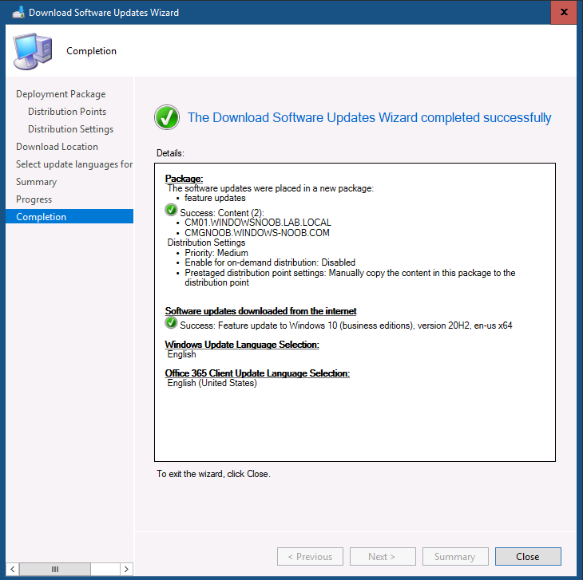The height and width of the screenshot is (580, 583).
Task: Select Deployment Package step in sidebar
Action: (61, 94)
